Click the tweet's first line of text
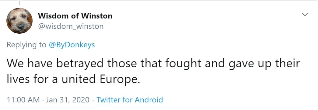318x110 pixels. [153, 64]
